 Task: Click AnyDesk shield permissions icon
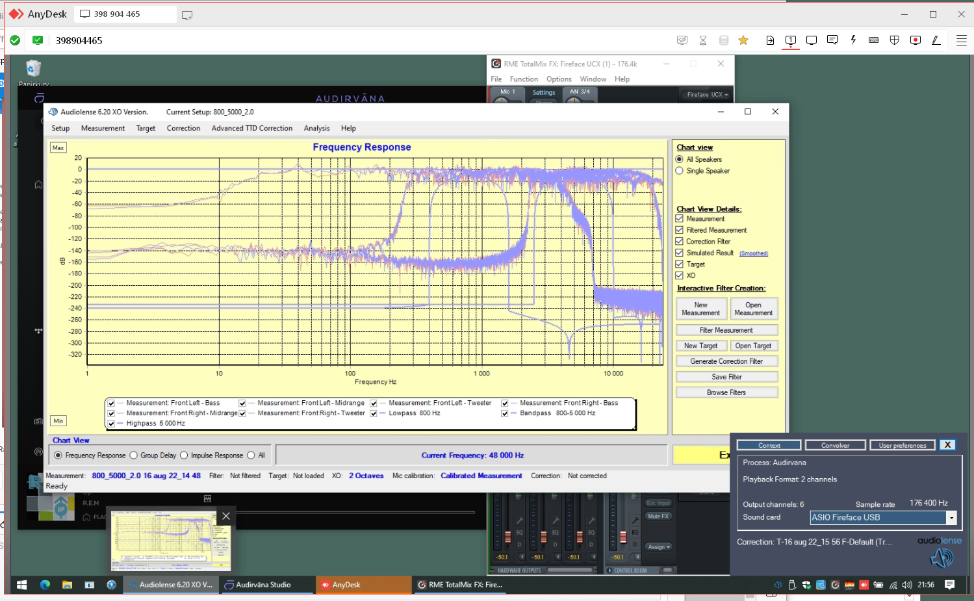(895, 40)
